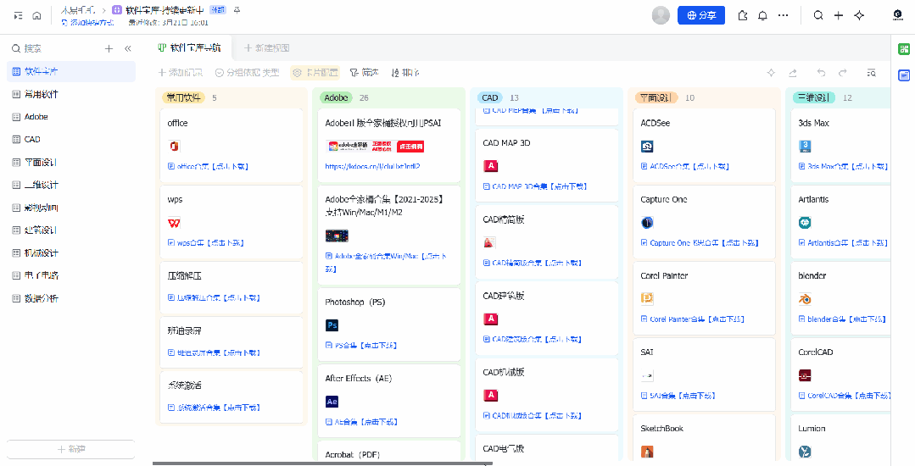Open the kdocs.cn URL in Adobe card

(372, 166)
